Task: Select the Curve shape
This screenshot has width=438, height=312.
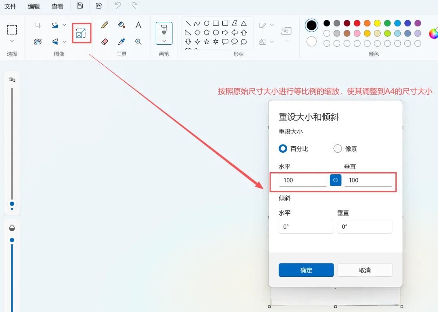Action: coord(197,23)
